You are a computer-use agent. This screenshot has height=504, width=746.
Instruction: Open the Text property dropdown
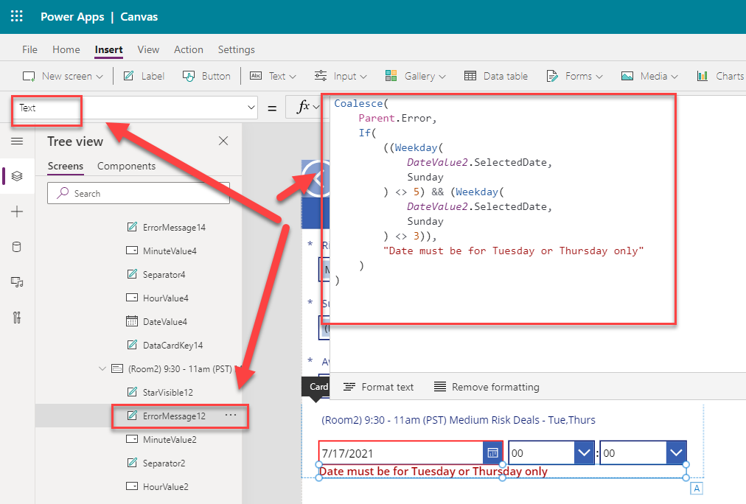pos(251,108)
